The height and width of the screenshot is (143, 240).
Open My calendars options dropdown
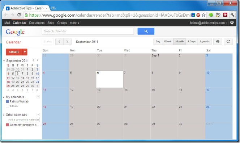click(x=38, y=97)
